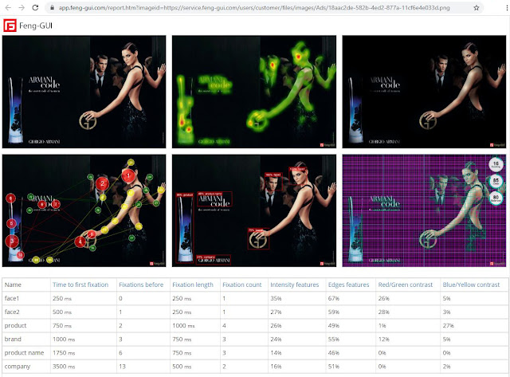The image size is (510, 377).
Task: Sort by Edges features column
Action: pyautogui.click(x=348, y=285)
